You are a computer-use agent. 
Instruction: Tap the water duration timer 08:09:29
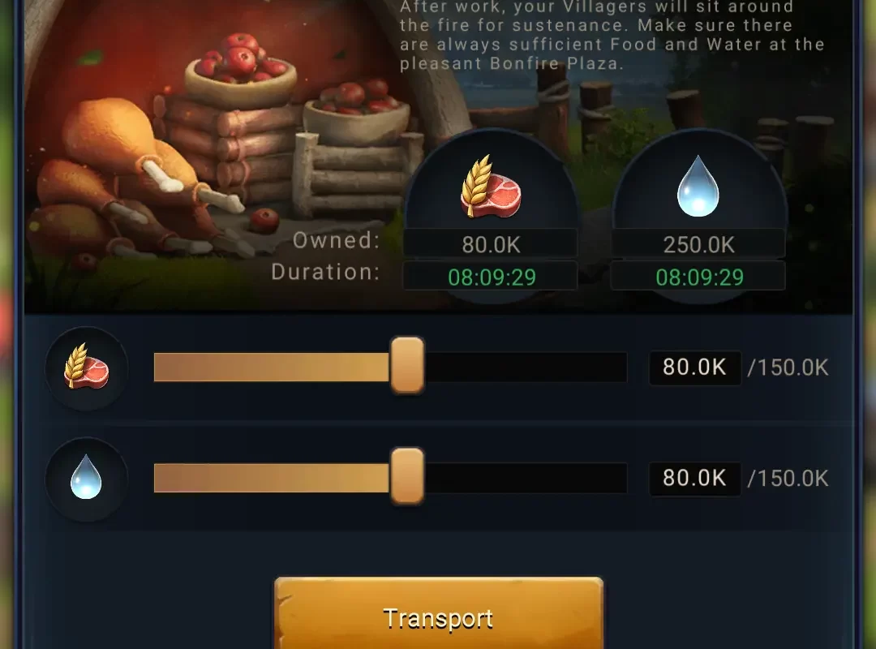(698, 277)
